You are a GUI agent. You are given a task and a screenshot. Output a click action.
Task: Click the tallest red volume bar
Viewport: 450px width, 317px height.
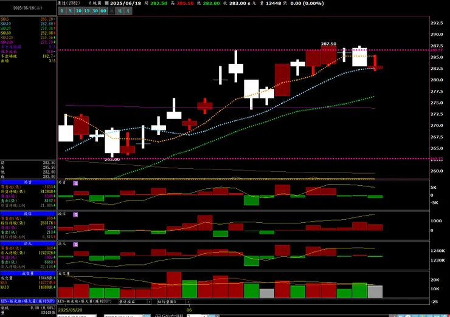[174, 285]
